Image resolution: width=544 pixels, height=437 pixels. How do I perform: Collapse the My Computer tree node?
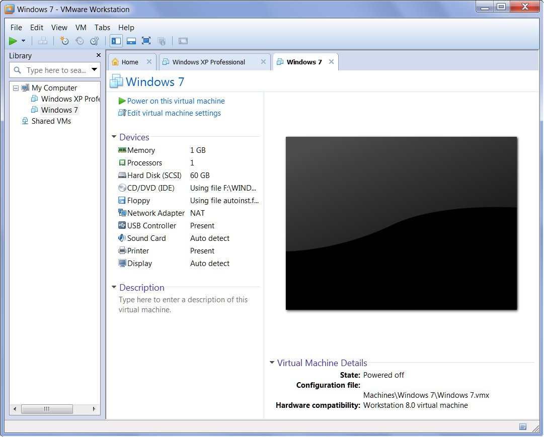(x=16, y=88)
